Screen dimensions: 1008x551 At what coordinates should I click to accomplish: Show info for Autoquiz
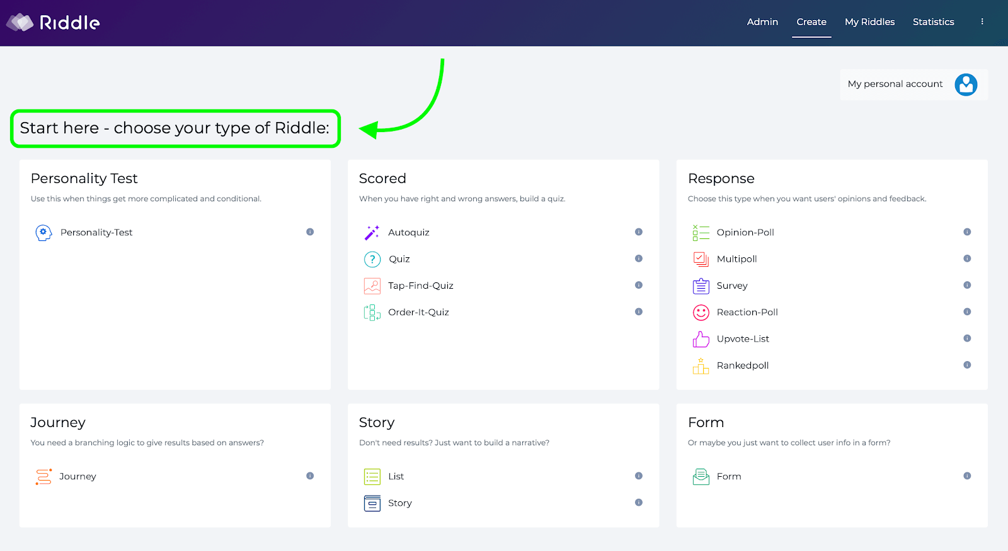coord(639,232)
